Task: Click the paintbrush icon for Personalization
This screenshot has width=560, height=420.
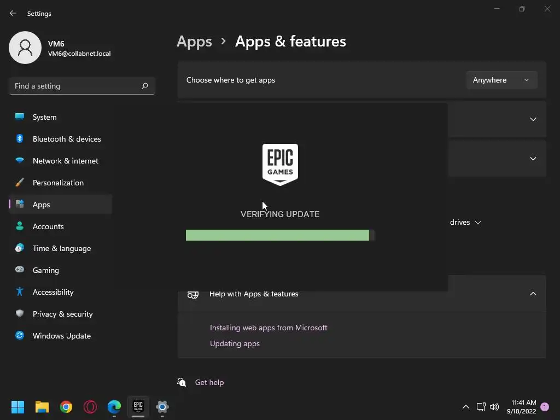Action: point(20,183)
